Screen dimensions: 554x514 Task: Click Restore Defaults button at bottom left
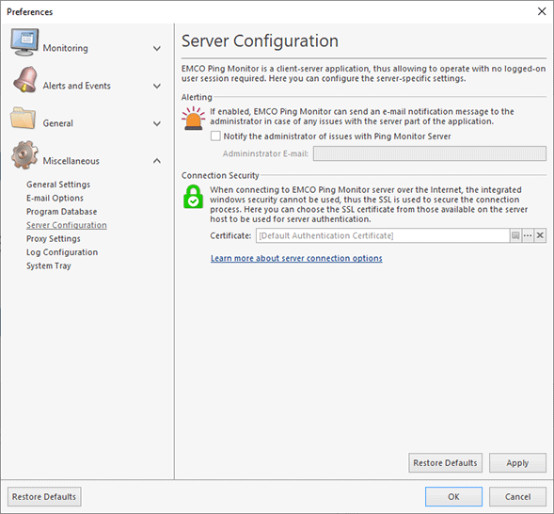44,497
